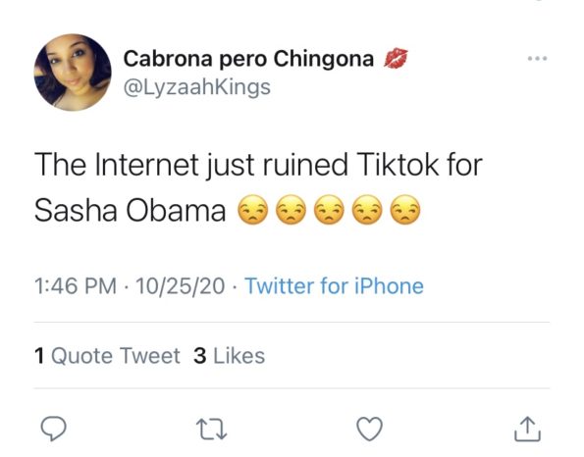
Task: Tap the 10/25/20 date text
Action: coord(181,285)
